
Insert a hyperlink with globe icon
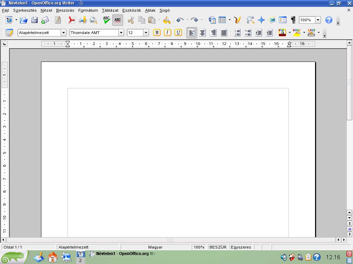coord(212,20)
